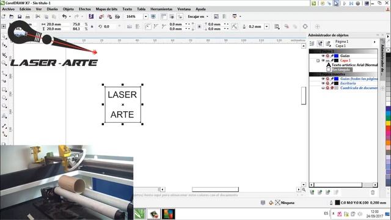Image resolution: width=391 pixels, height=220 pixels.
Task: Click the Export icon in the standard toolbar
Action: (x=109, y=16)
